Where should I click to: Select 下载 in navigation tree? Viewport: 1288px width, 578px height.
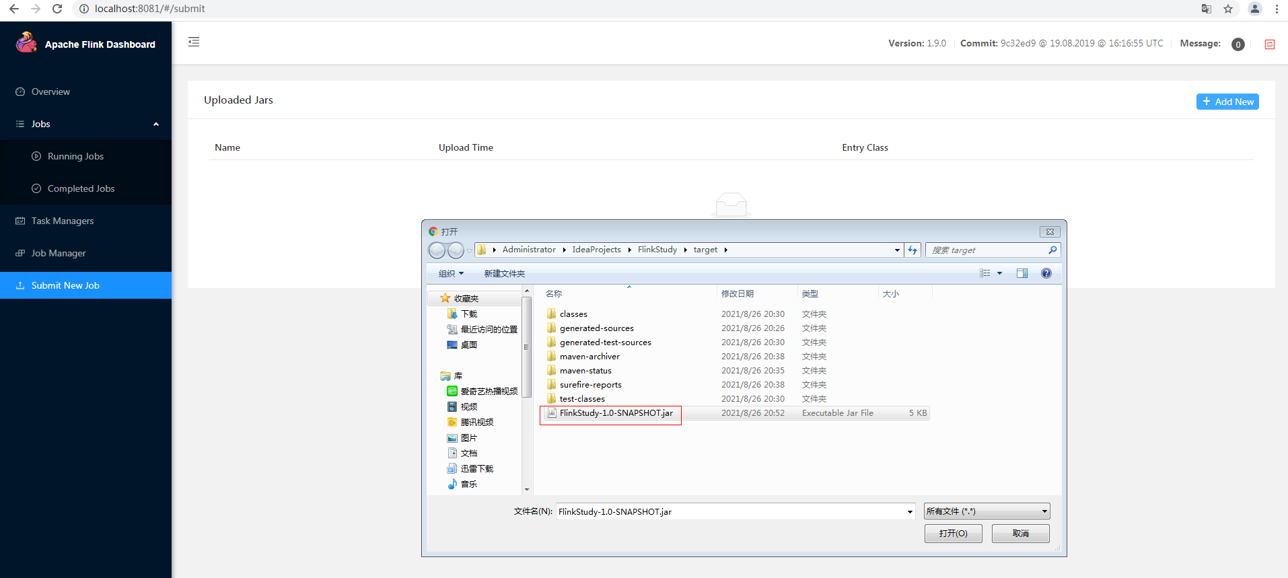click(468, 314)
